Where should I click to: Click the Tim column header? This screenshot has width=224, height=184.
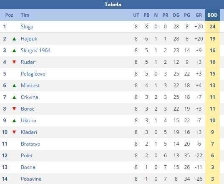point(25,15)
